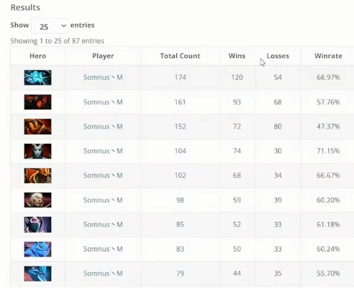
Task: Select the Shadow Fiend hero icon
Action: tap(38, 102)
